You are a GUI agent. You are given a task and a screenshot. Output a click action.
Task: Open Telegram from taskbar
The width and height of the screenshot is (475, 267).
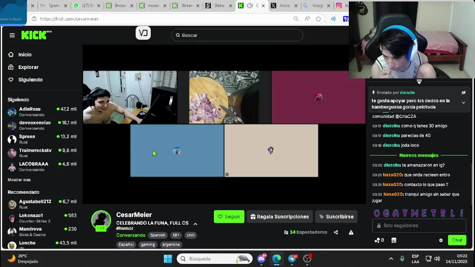[292, 258]
